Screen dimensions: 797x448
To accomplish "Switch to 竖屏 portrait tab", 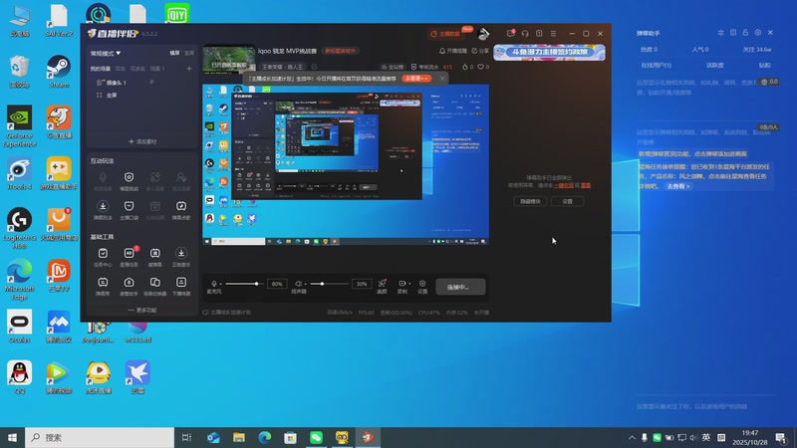I will coord(189,53).
